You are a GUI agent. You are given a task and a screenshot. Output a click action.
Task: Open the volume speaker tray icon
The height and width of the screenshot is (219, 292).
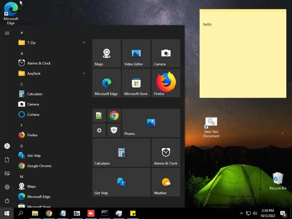255,213
